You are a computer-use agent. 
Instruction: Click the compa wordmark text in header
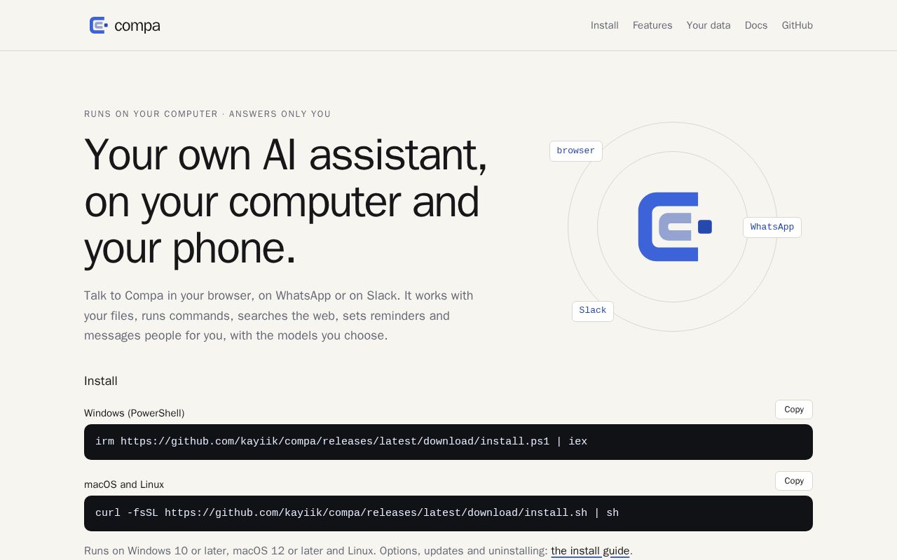(137, 26)
